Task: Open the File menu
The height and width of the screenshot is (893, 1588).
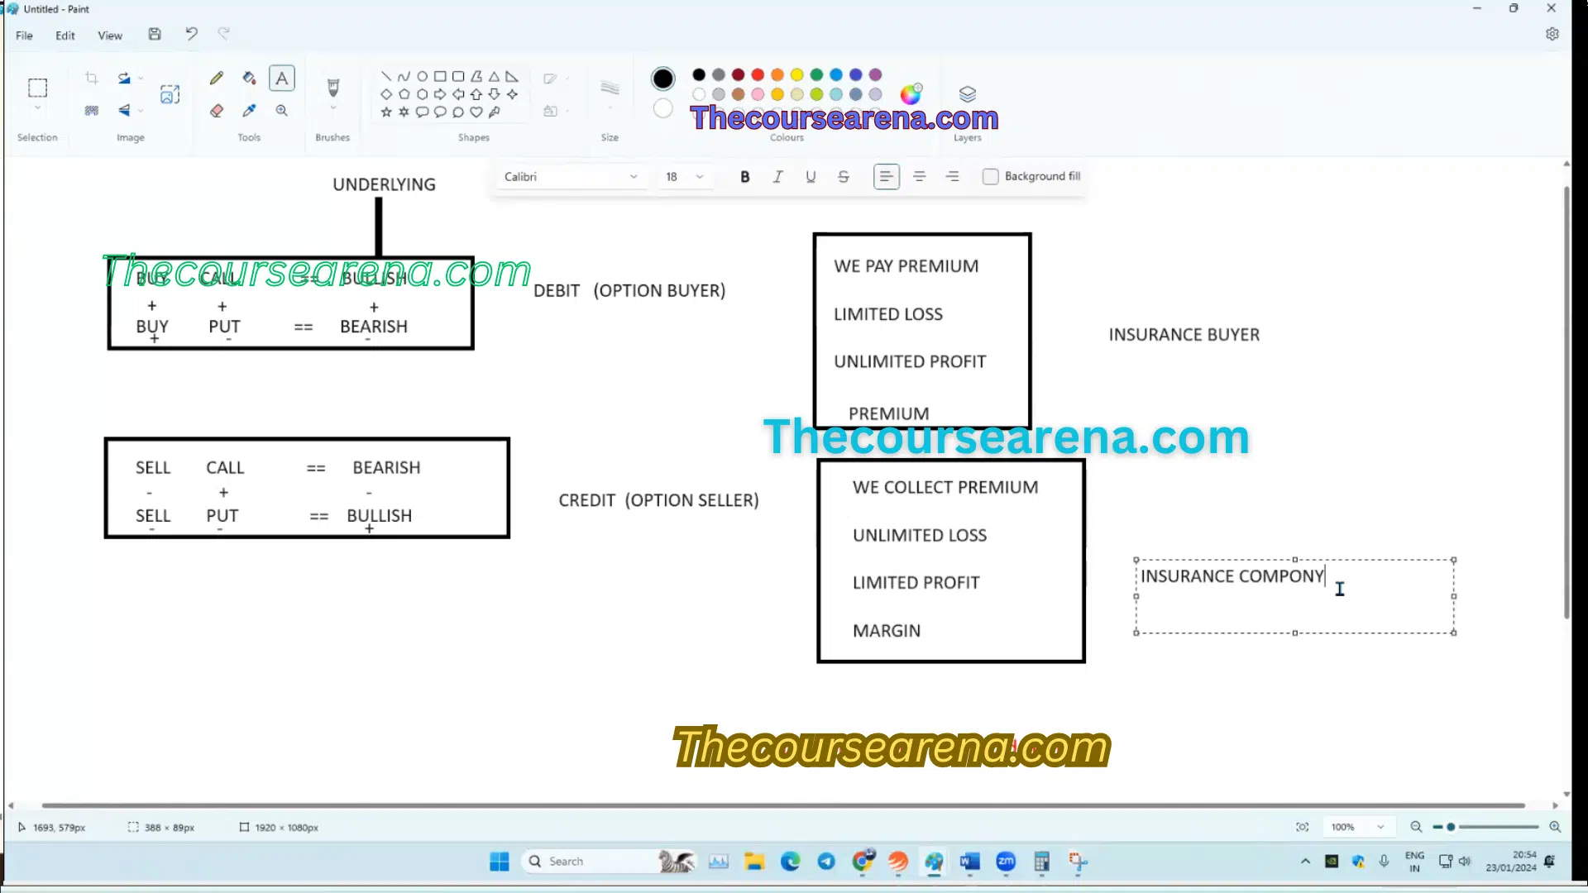Action: [24, 35]
